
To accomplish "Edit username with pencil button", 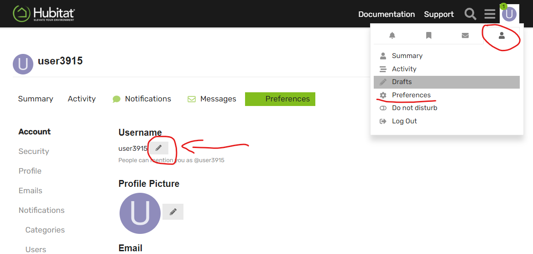I will click(x=158, y=148).
